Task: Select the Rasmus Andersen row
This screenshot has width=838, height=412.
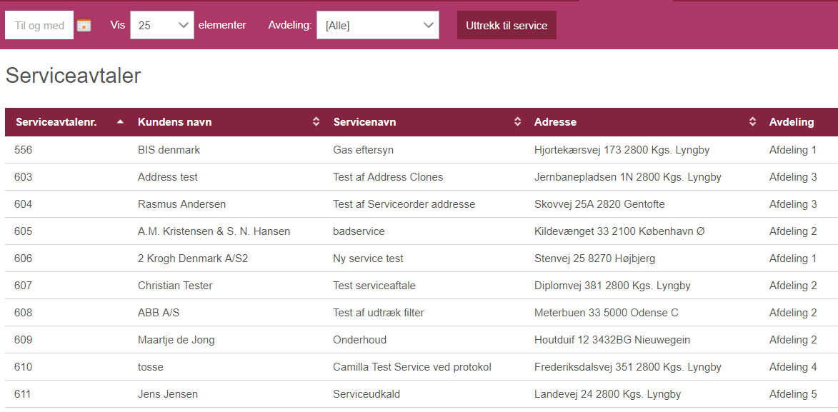Action: (x=421, y=204)
